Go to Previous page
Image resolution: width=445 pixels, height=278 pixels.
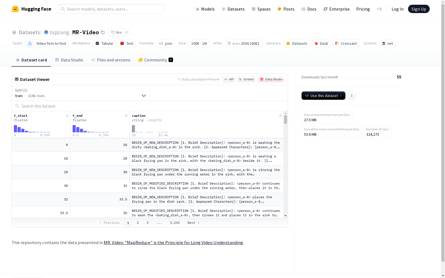[109, 223]
